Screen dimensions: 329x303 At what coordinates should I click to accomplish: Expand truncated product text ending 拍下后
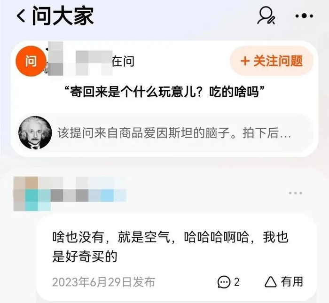click(266, 133)
